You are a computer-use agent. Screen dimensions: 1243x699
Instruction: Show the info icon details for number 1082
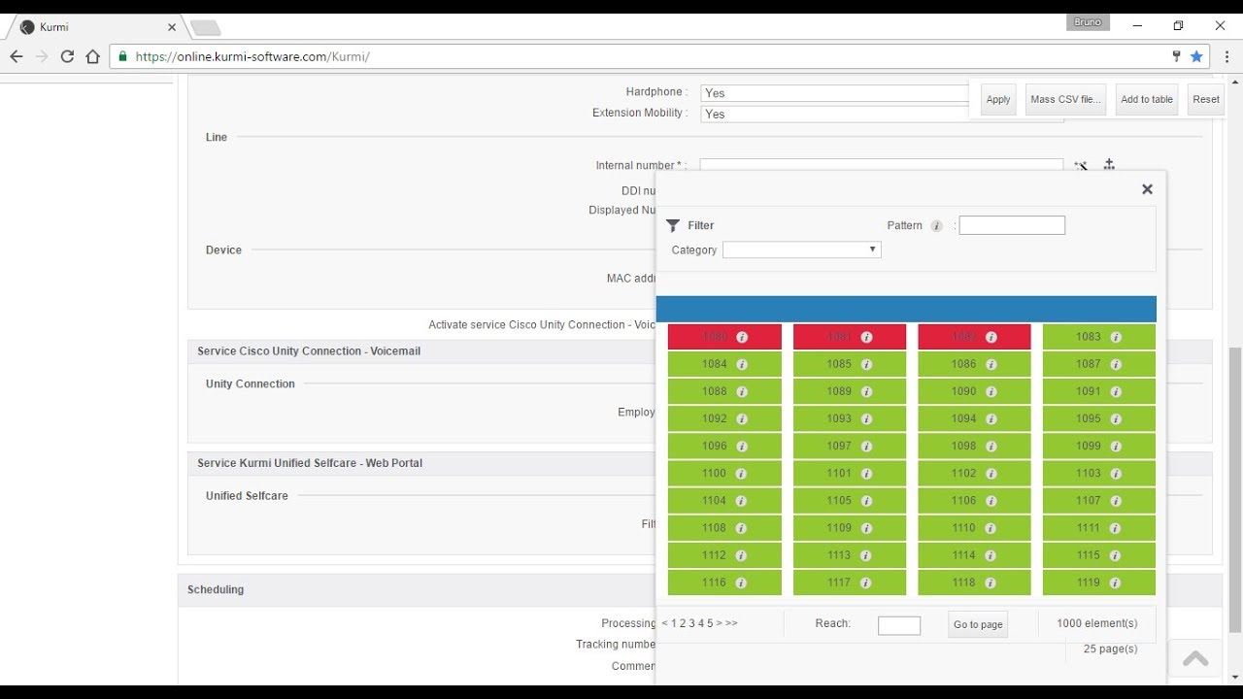(991, 337)
